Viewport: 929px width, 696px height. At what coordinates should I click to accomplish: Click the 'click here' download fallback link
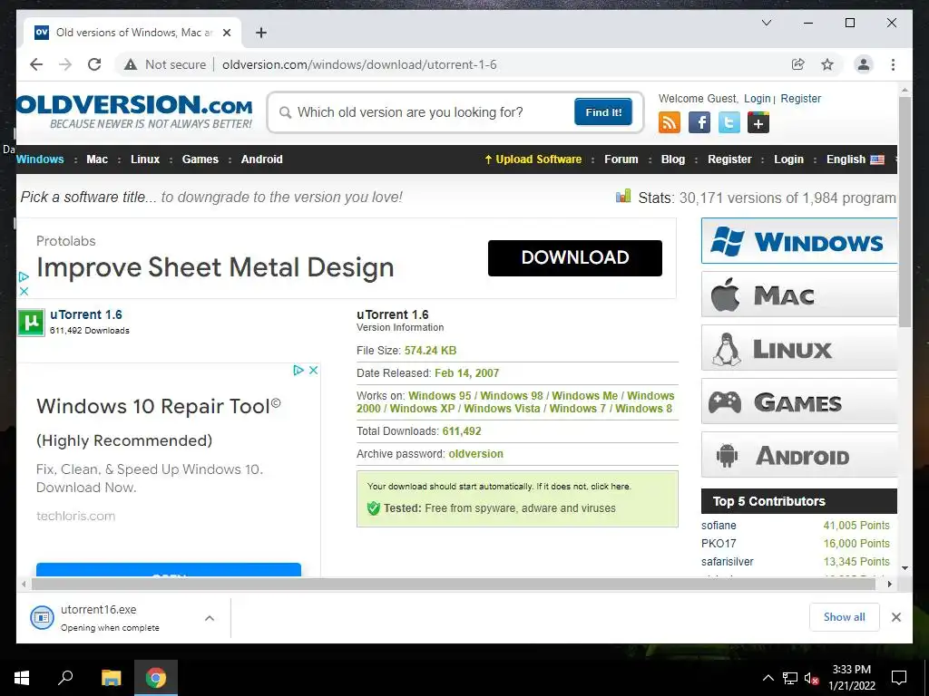click(x=611, y=487)
